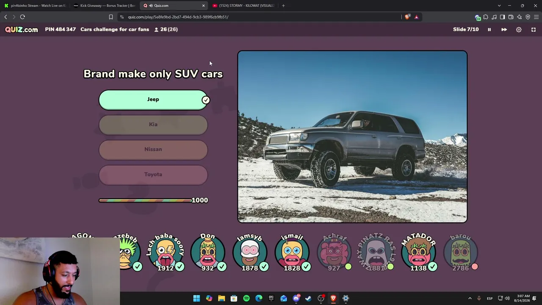Go back to the previous page
542x305 pixels.
[x=6, y=17]
